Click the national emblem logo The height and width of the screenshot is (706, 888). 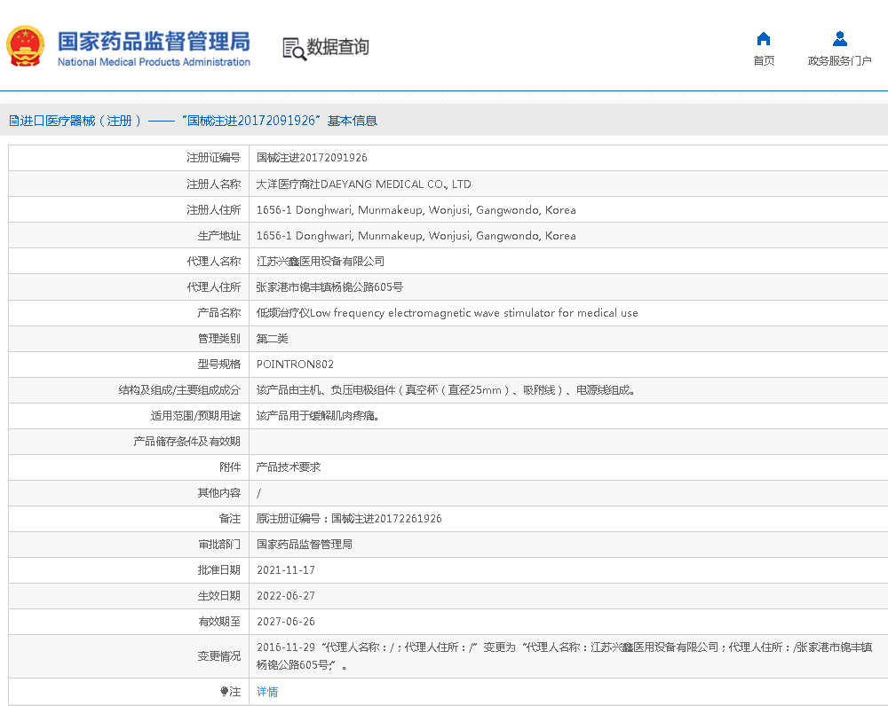tap(26, 46)
